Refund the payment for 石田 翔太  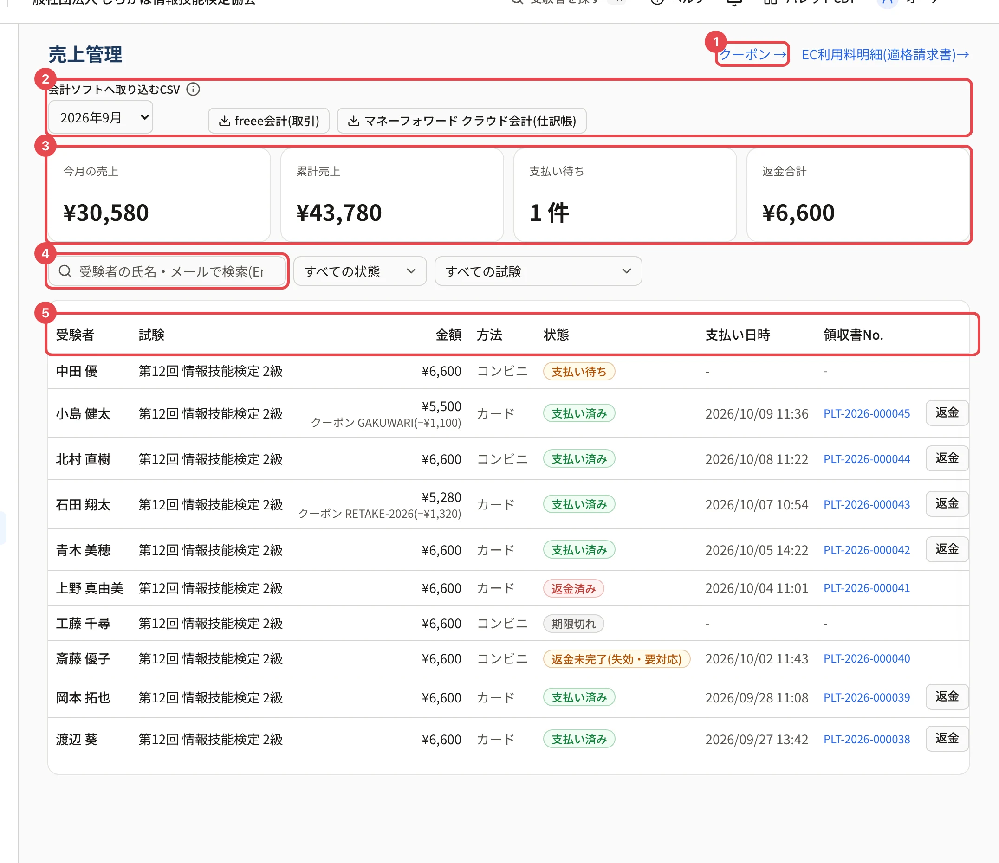[x=947, y=504]
